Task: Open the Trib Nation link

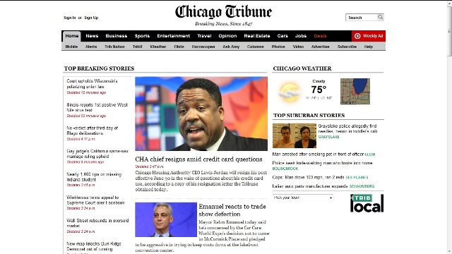Action: pyautogui.click(x=114, y=47)
